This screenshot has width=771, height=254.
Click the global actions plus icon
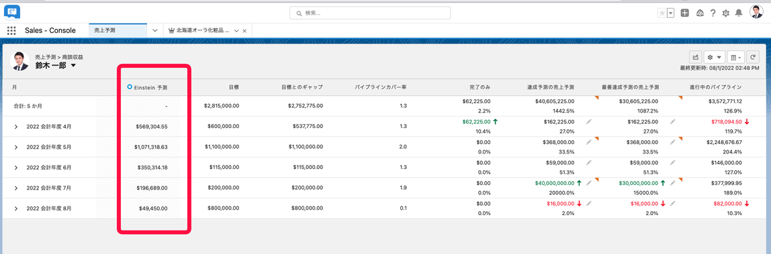[x=684, y=13]
